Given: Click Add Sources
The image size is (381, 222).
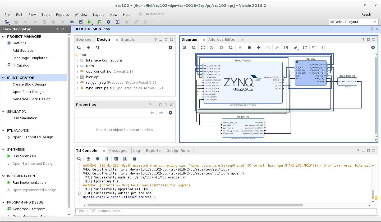Looking at the screenshot, I should click(x=23, y=51).
